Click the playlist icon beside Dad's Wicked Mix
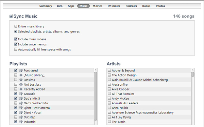 pos(21,103)
